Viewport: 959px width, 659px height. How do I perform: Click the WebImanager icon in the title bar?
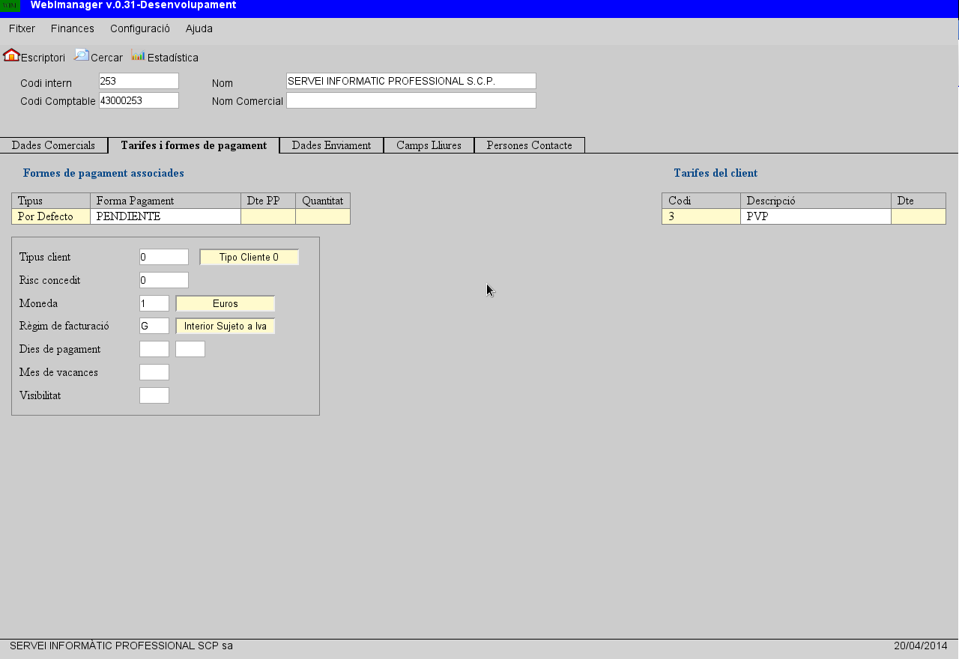pyautogui.click(x=10, y=6)
